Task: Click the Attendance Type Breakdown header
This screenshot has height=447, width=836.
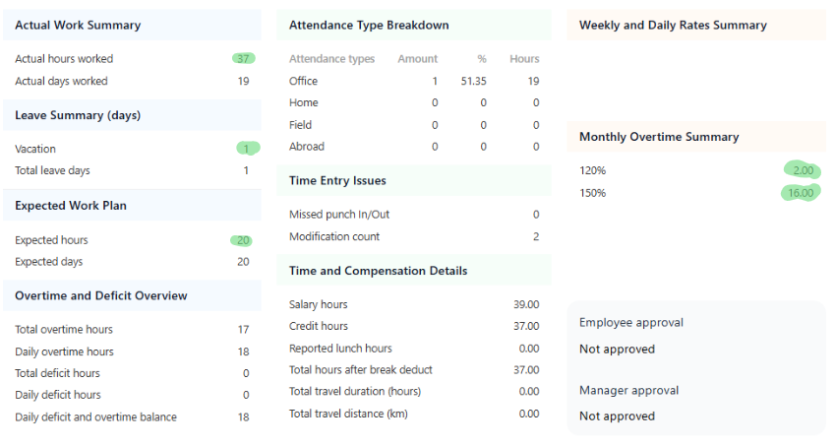Action: (369, 26)
